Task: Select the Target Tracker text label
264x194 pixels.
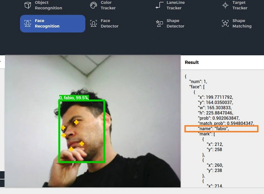Action: pyautogui.click(x=240, y=5)
